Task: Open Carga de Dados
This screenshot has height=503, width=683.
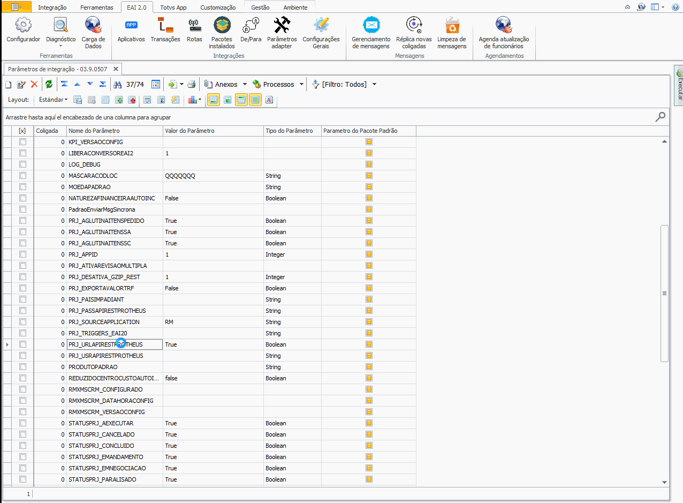Action: point(93,32)
